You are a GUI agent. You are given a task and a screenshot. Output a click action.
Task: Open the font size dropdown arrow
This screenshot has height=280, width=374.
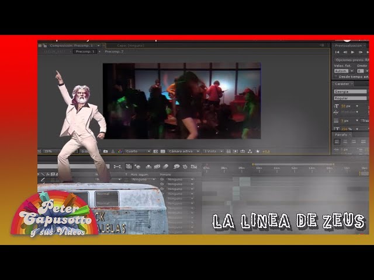point(357,106)
